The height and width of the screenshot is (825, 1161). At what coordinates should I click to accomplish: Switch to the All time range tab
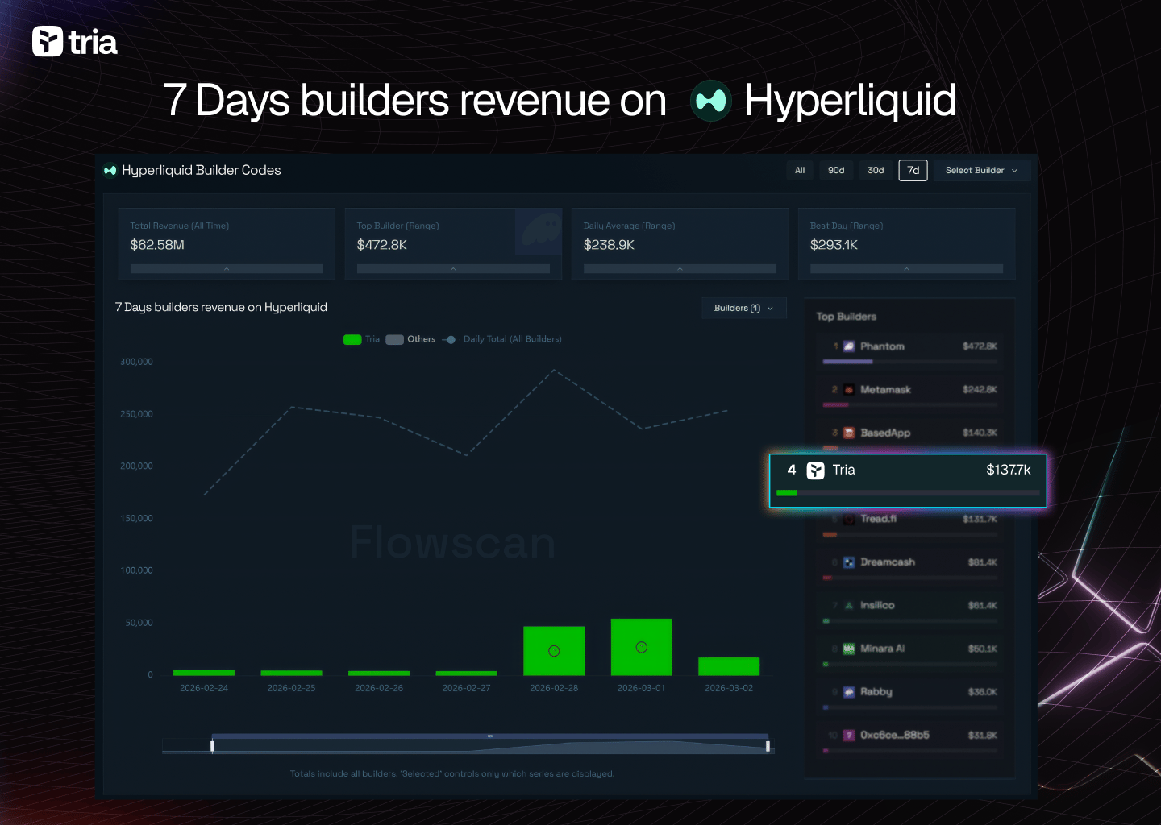tap(800, 171)
